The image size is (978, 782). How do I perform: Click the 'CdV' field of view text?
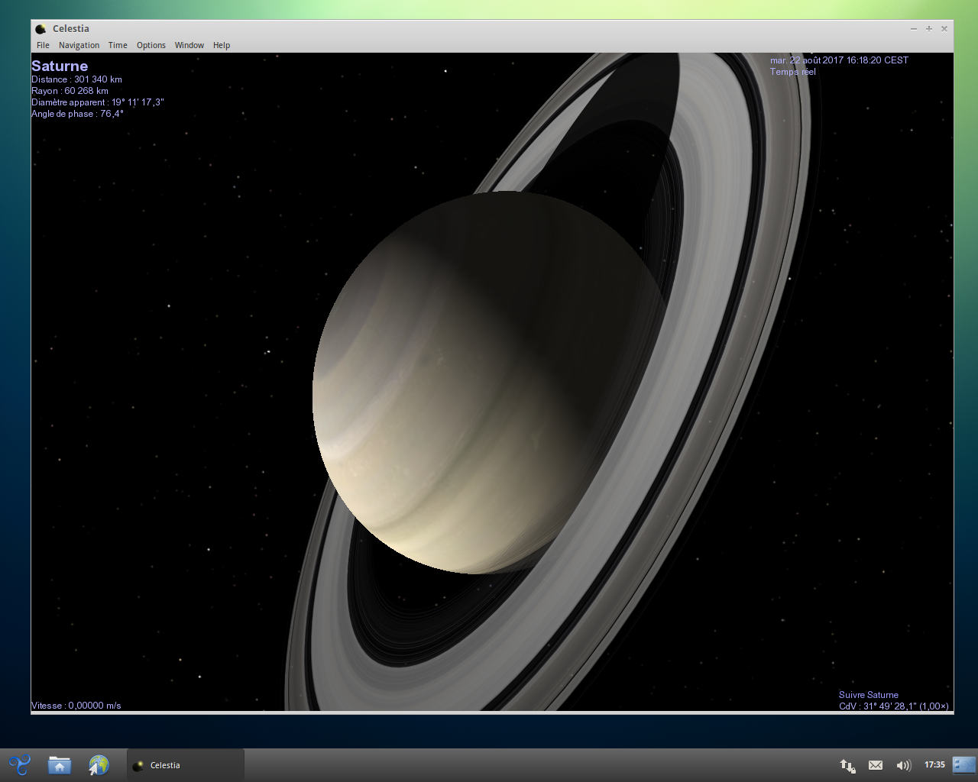(894, 706)
